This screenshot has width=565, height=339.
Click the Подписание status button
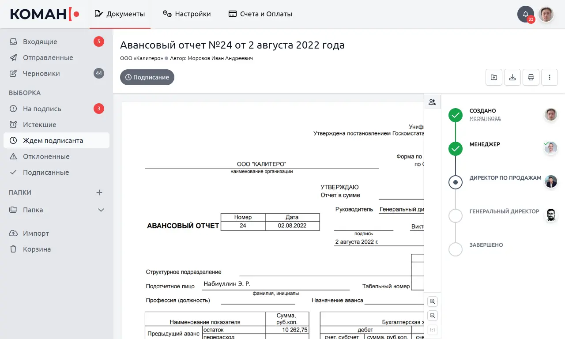[x=147, y=77]
